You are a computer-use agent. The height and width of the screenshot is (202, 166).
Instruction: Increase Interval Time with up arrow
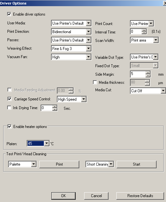(x=144, y=31)
